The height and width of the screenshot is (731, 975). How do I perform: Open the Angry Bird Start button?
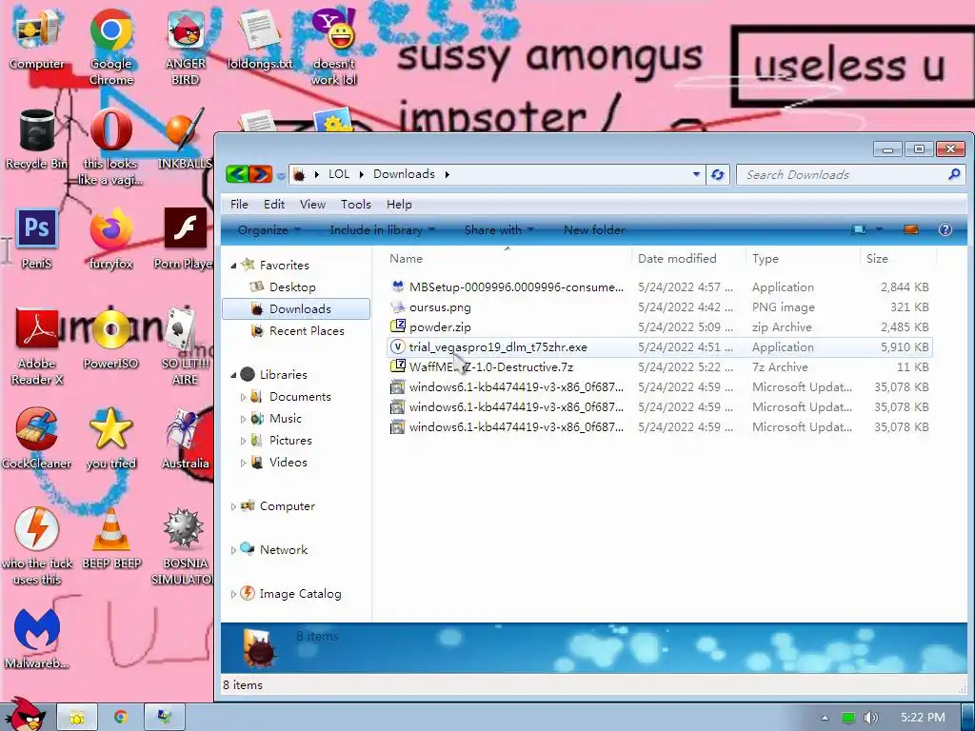(x=25, y=715)
